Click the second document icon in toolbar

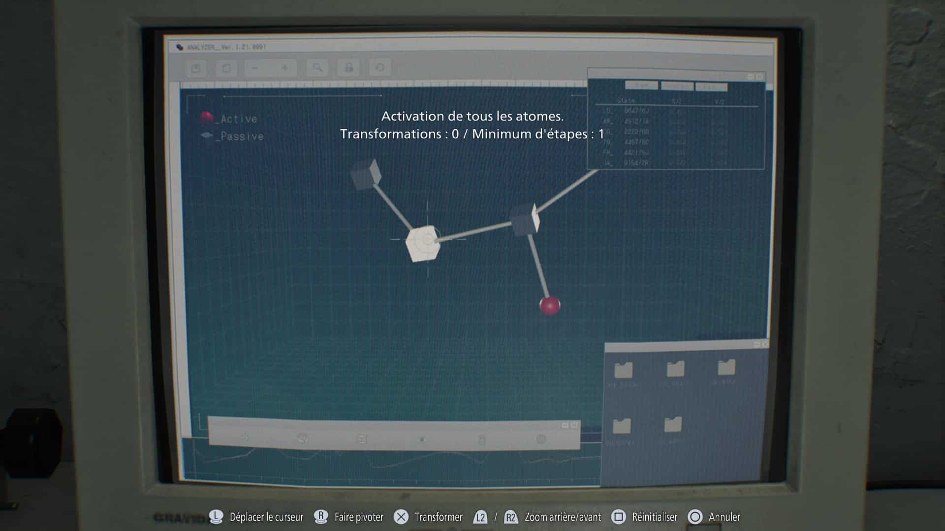pos(226,68)
